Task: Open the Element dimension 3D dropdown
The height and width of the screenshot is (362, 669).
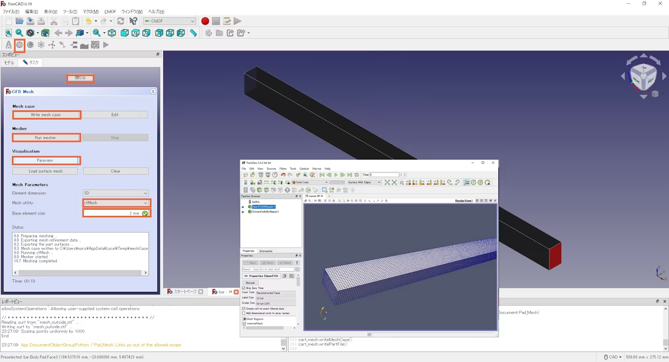Action: [x=116, y=193]
